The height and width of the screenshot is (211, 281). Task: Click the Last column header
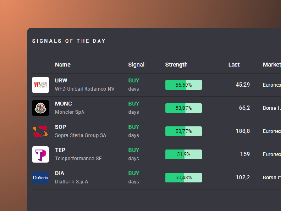tap(234, 65)
